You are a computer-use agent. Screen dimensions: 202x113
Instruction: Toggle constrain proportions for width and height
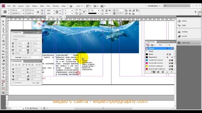coord(38,12)
